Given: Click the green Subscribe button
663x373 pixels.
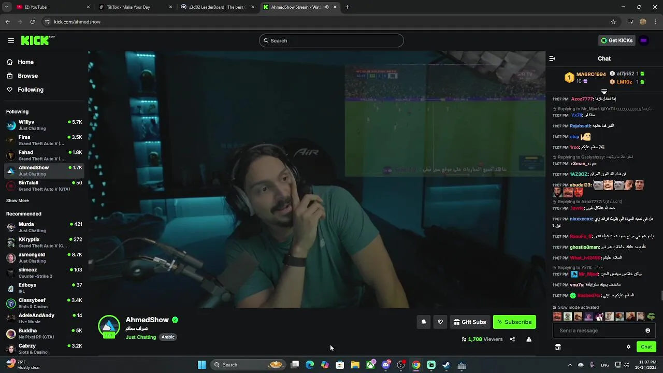Looking at the screenshot, I should (514, 322).
